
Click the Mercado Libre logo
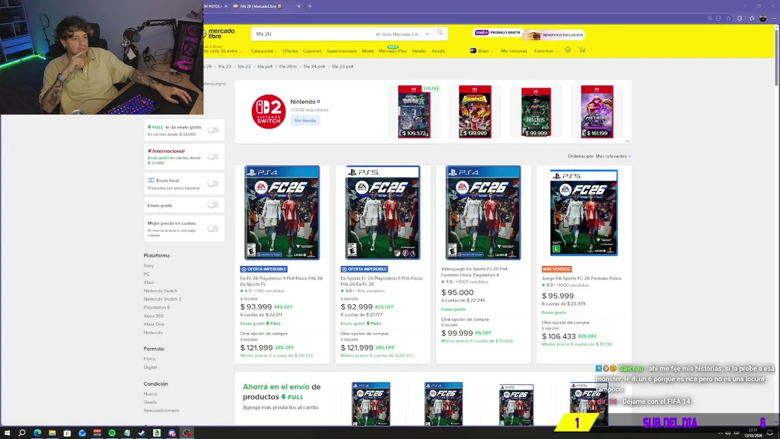(219, 34)
